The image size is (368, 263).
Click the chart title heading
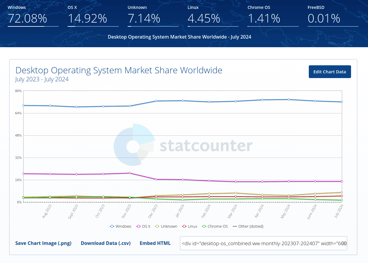pyautogui.click(x=119, y=70)
